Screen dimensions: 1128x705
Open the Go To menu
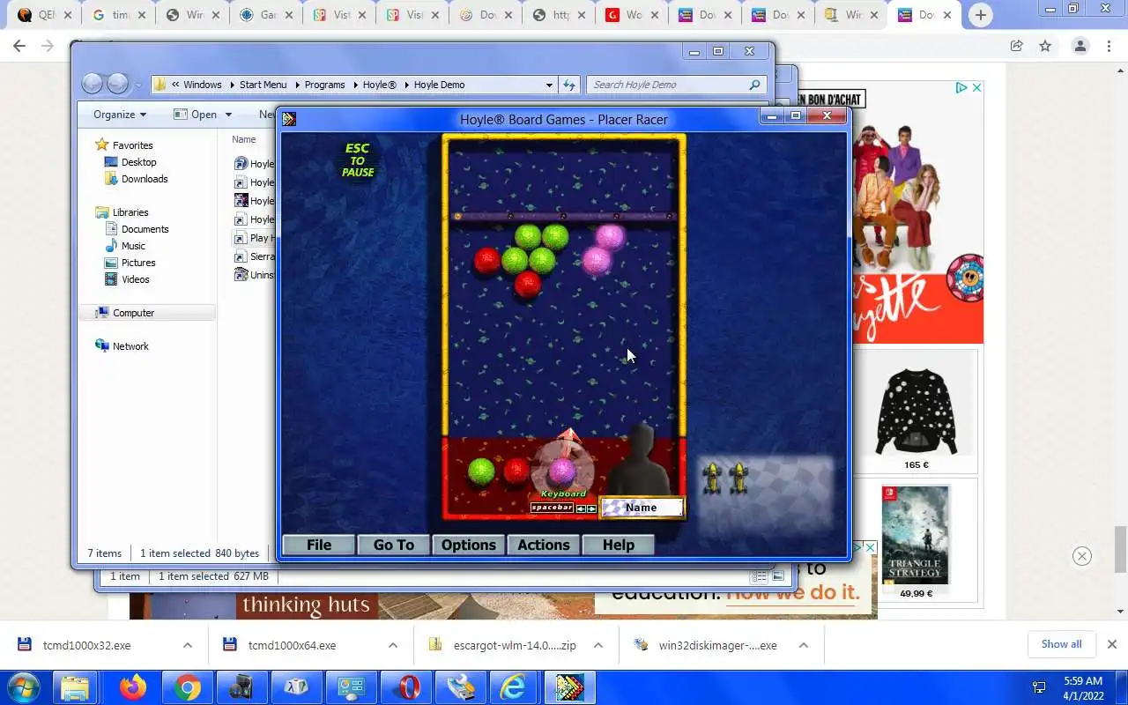[394, 545]
